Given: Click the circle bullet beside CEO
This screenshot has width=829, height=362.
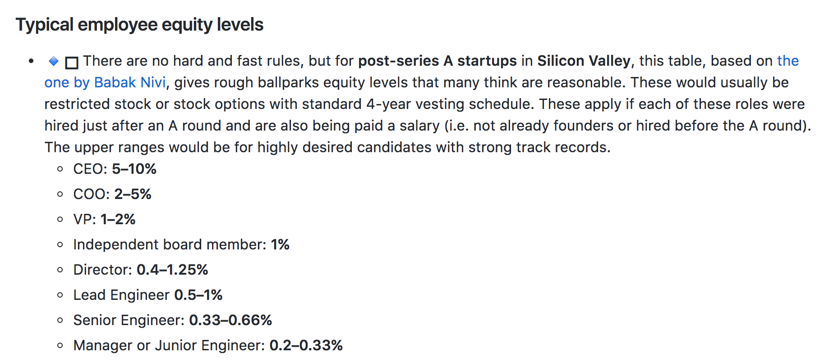Looking at the screenshot, I should (60, 169).
